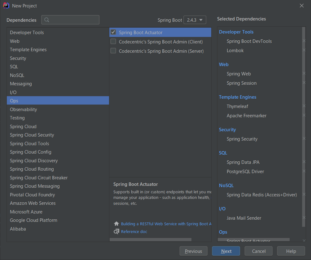Image resolution: width=311 pixels, height=260 pixels.
Task: Click the description pane horizontal scrollbar
Action: (x=151, y=240)
